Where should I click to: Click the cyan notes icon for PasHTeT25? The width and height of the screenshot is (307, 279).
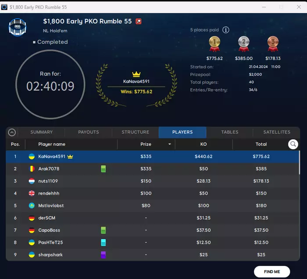click(104, 243)
